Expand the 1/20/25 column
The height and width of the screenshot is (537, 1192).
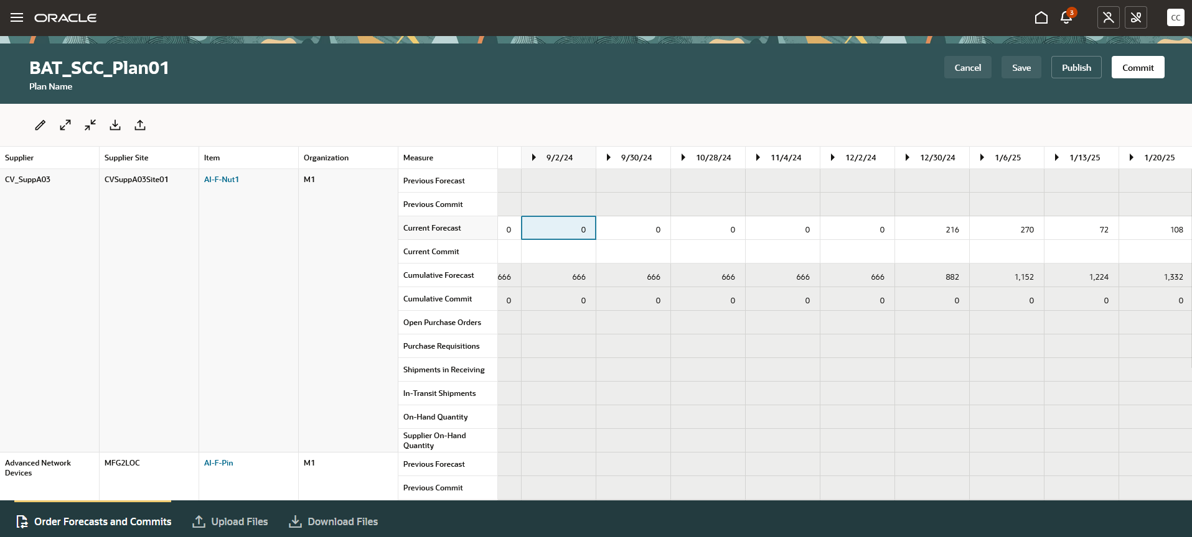[1132, 158]
